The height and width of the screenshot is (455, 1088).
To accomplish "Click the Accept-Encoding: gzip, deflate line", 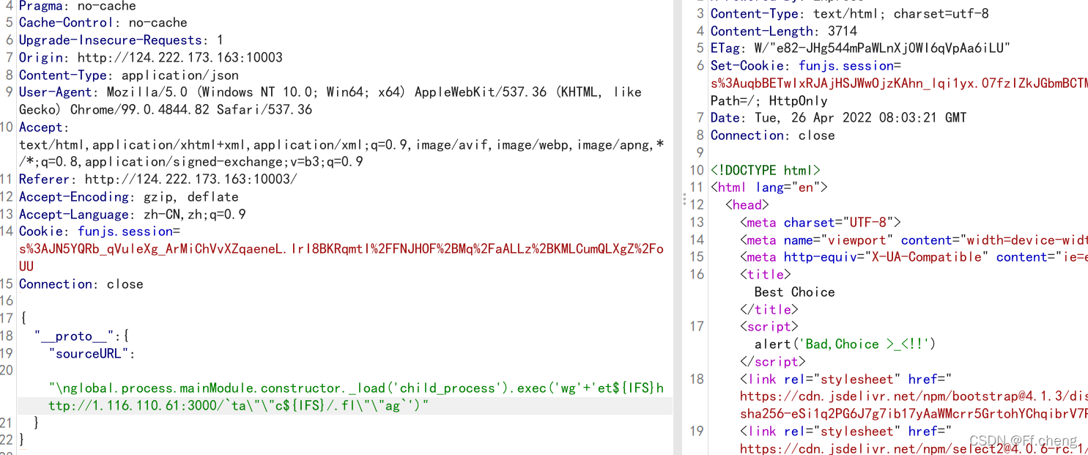I will tap(129, 197).
